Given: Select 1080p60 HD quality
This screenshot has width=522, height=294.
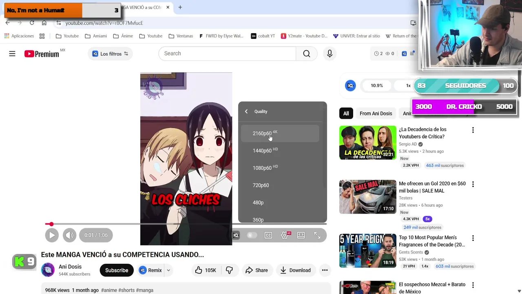Looking at the screenshot, I should (x=280, y=168).
